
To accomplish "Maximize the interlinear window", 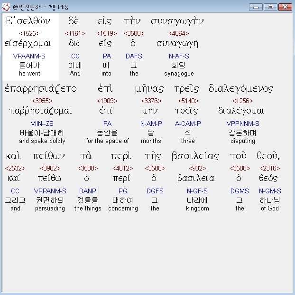I will tap(270, 7).
